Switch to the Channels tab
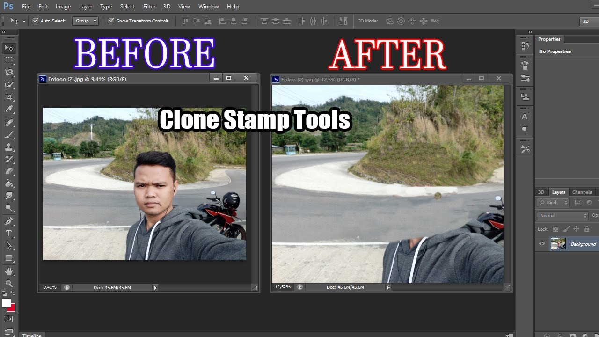Screen dimensions: 599x337 coord(582,192)
